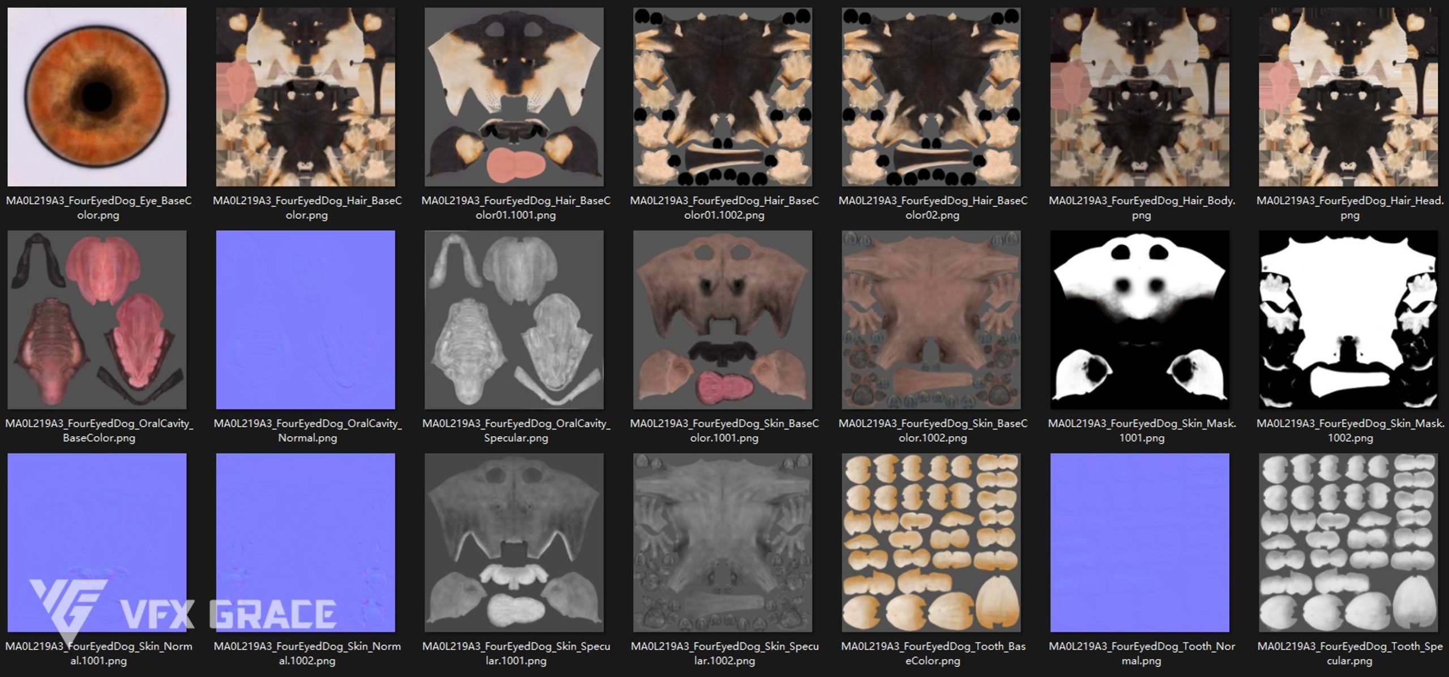
Task: Click filename label Hair_BaseColor02.png
Action: tap(933, 208)
